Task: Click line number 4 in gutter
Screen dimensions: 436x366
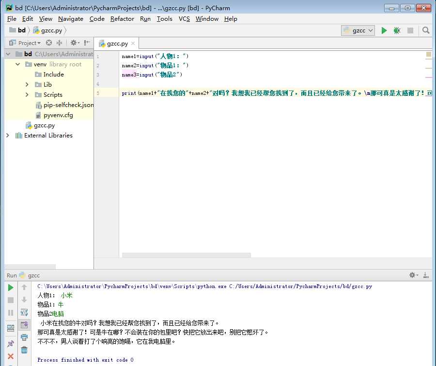Action: 98,84
